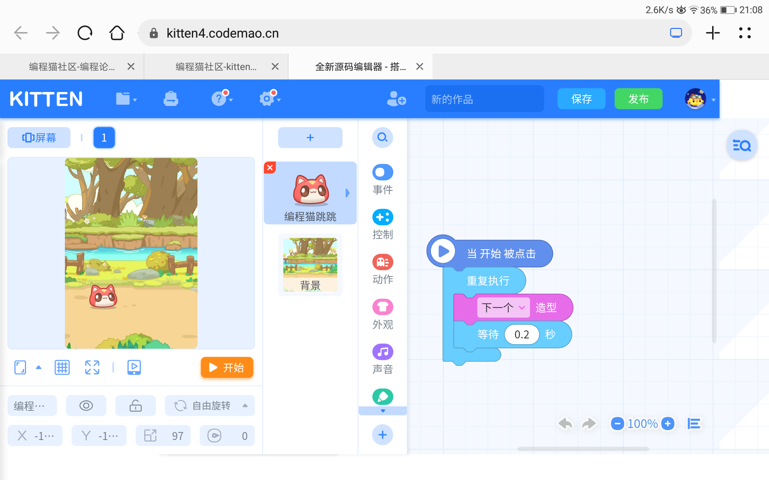Image resolution: width=769 pixels, height=480 pixels.
Task: Open the 下一个 costume dropdown in block
Action: click(x=503, y=308)
